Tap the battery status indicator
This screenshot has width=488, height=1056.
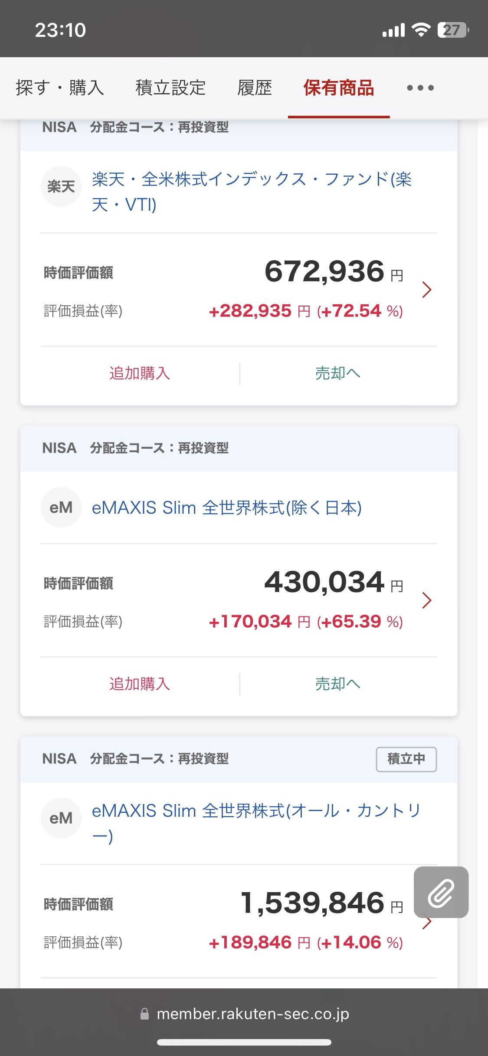(x=452, y=30)
